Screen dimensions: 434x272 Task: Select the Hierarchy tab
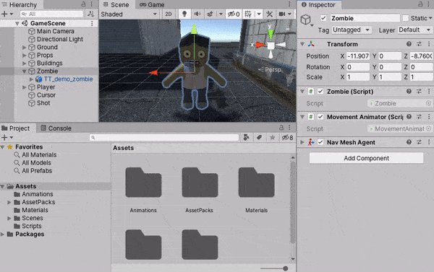click(x=20, y=5)
